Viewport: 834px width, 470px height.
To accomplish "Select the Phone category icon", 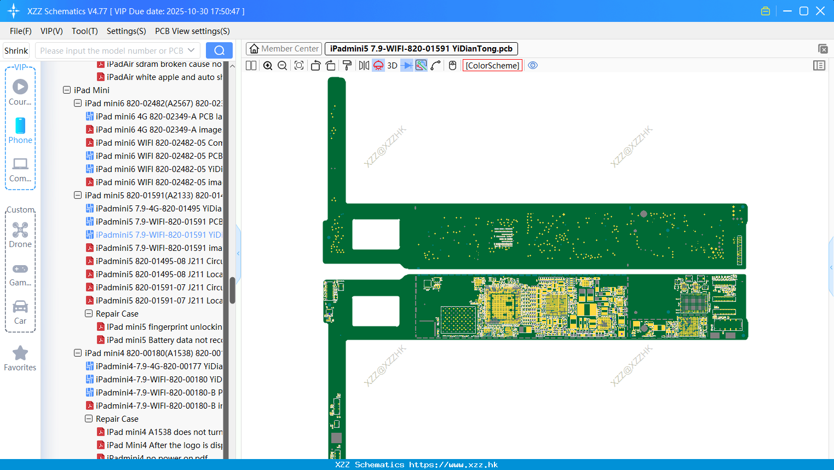I will tap(20, 130).
